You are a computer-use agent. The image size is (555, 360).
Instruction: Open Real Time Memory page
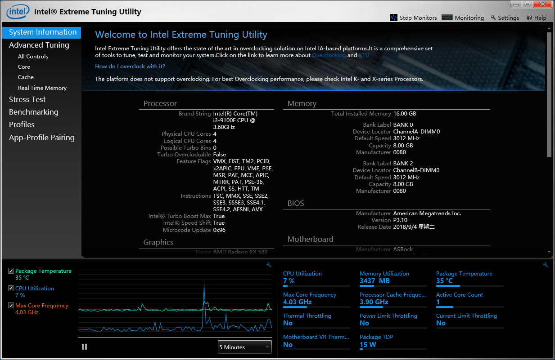(x=42, y=88)
